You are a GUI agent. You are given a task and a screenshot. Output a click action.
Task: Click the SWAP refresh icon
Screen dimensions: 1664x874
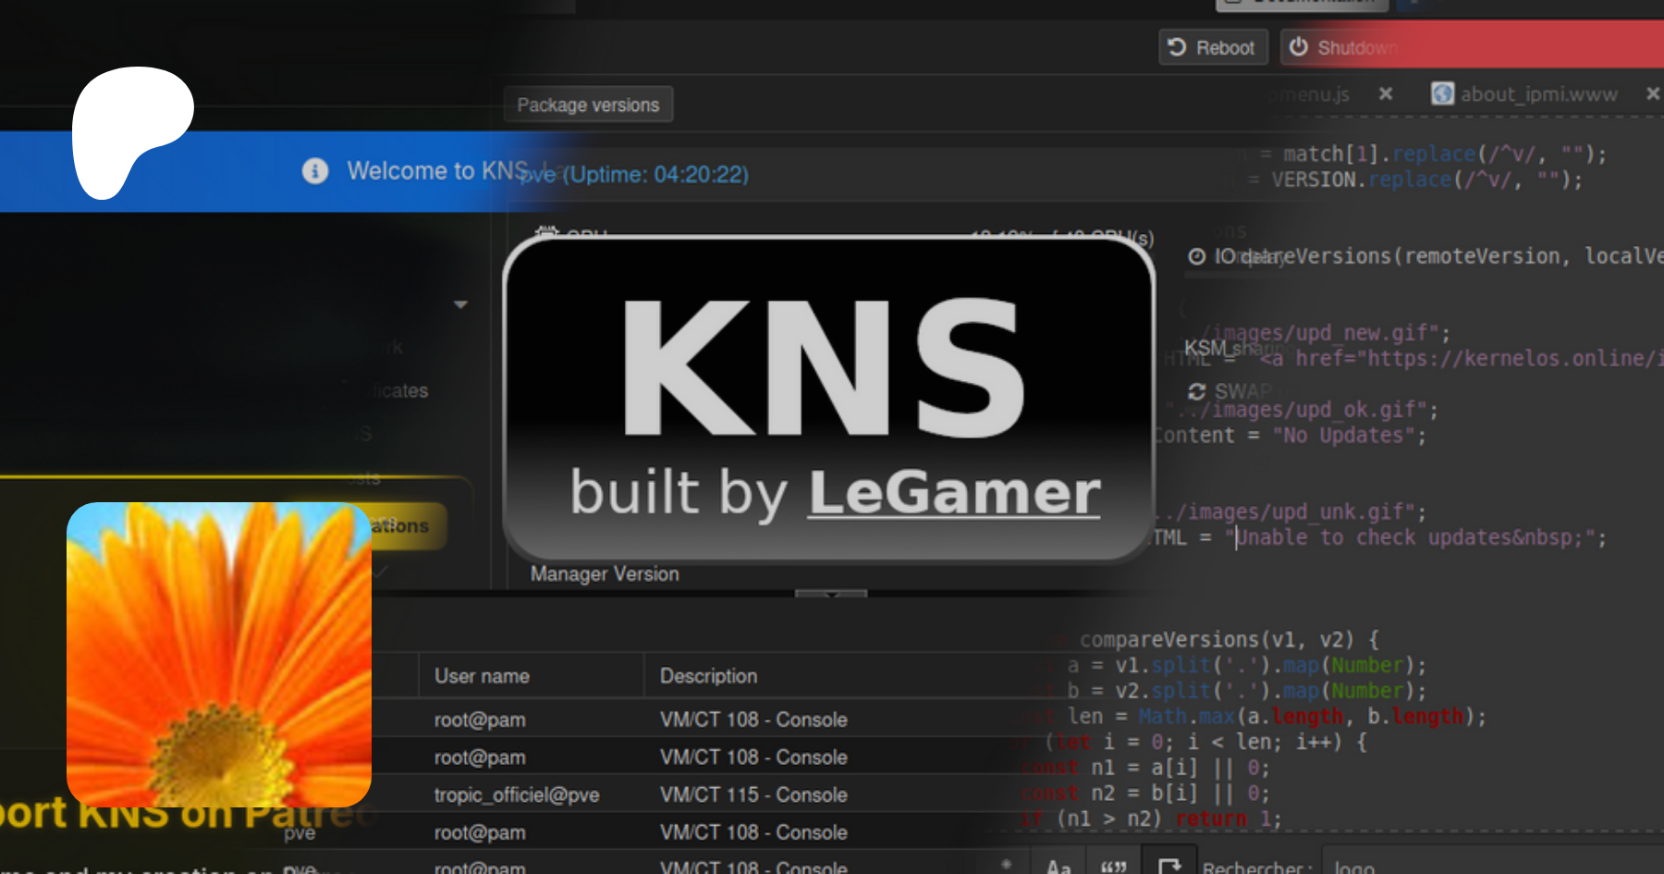tap(1197, 391)
